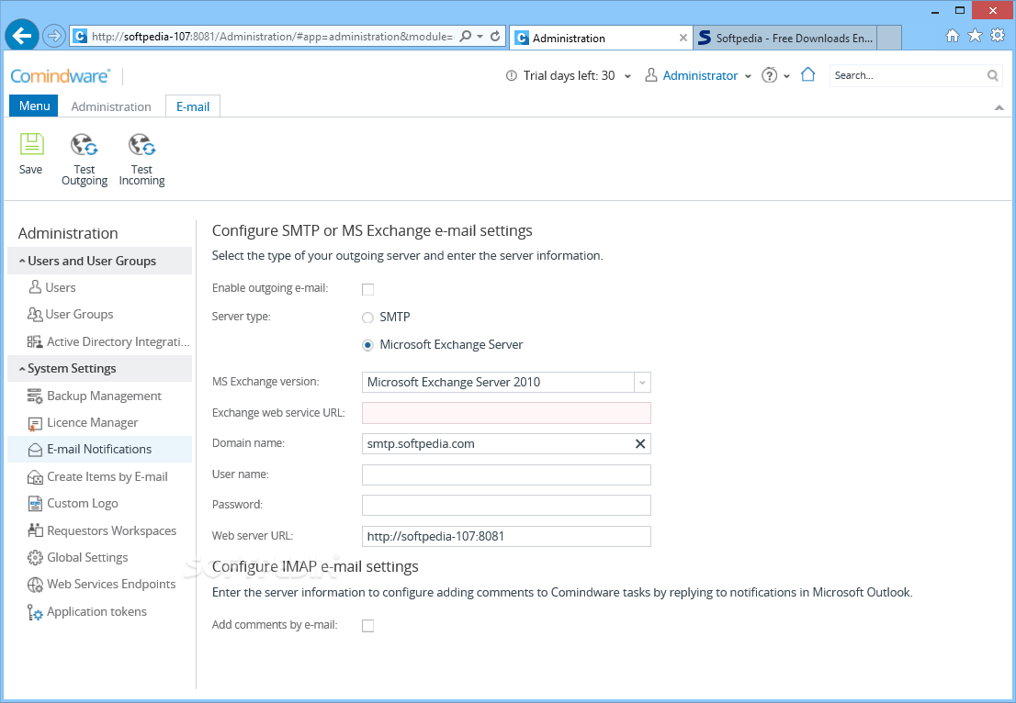Open Create Items by E-mail
This screenshot has height=703, width=1016.
point(97,476)
